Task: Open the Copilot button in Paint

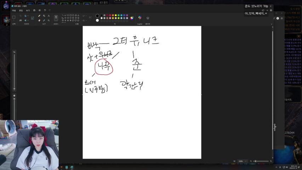Action: [x=139, y=18]
